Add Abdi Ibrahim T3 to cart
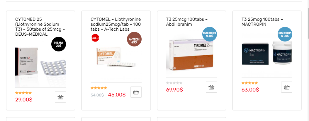Screen dimensions: 309x121 tap(211, 87)
